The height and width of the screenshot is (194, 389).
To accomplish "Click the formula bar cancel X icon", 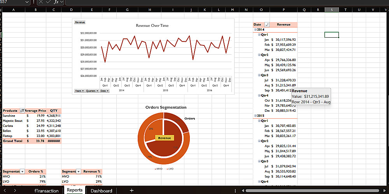I will point(41,2).
